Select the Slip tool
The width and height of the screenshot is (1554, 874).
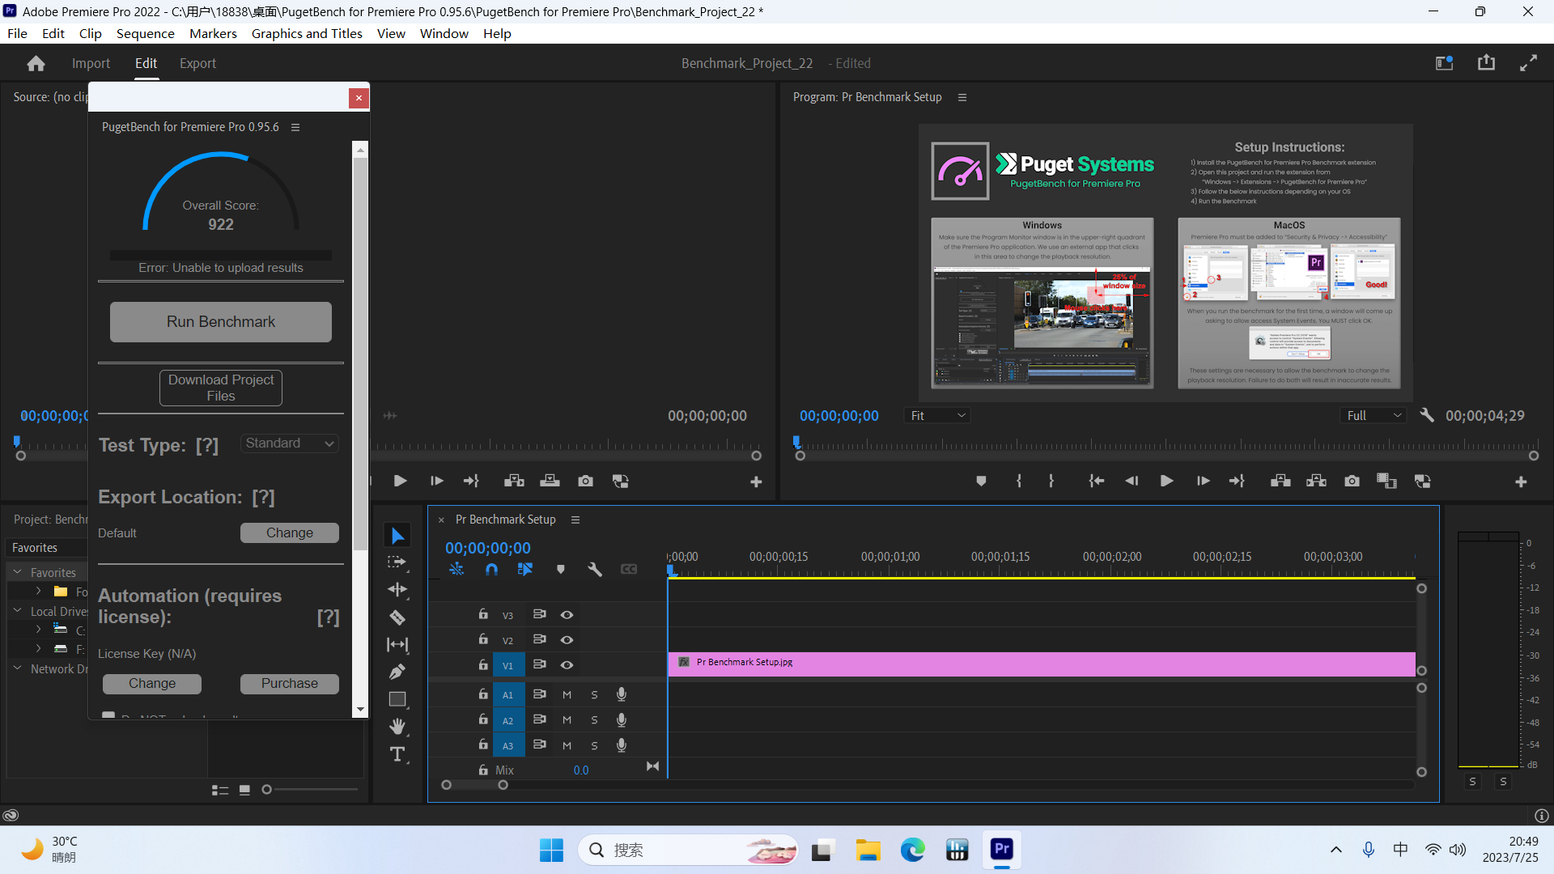click(397, 645)
